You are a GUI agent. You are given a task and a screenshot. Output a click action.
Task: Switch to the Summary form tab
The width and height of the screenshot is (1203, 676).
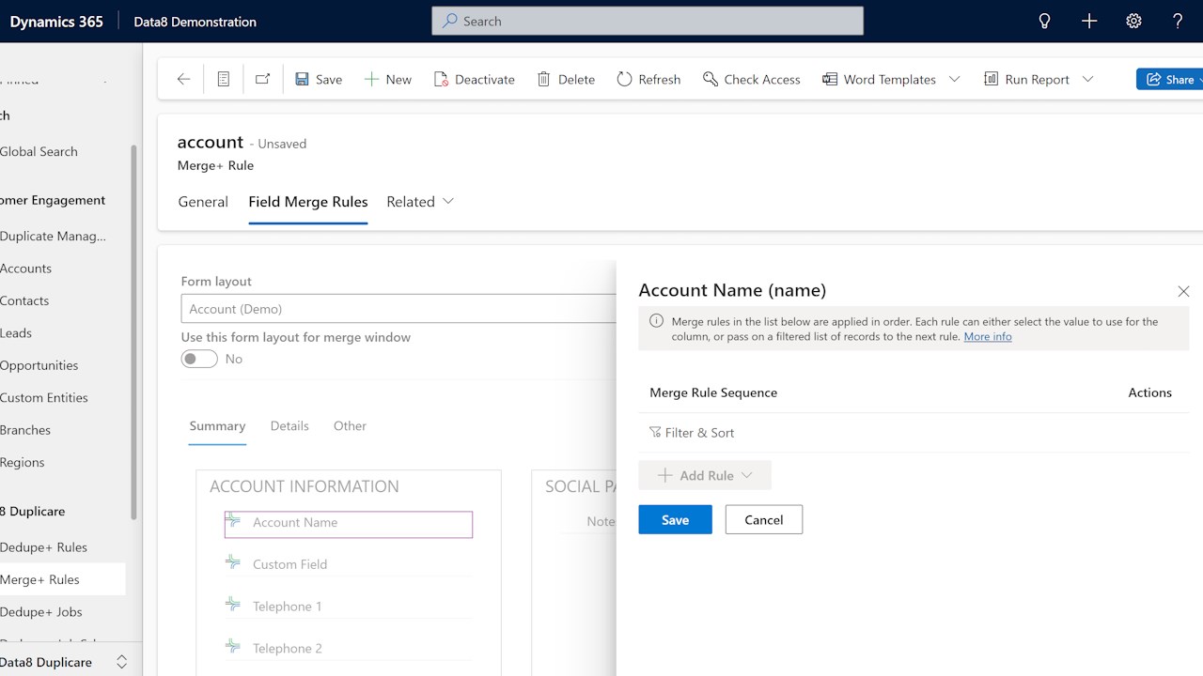point(217,426)
